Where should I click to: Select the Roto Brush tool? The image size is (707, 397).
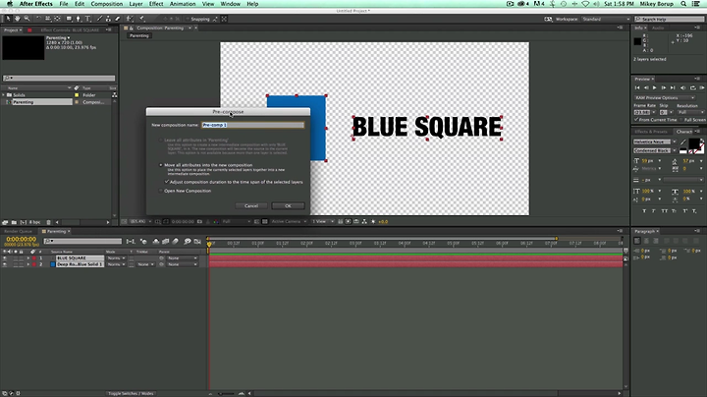130,19
